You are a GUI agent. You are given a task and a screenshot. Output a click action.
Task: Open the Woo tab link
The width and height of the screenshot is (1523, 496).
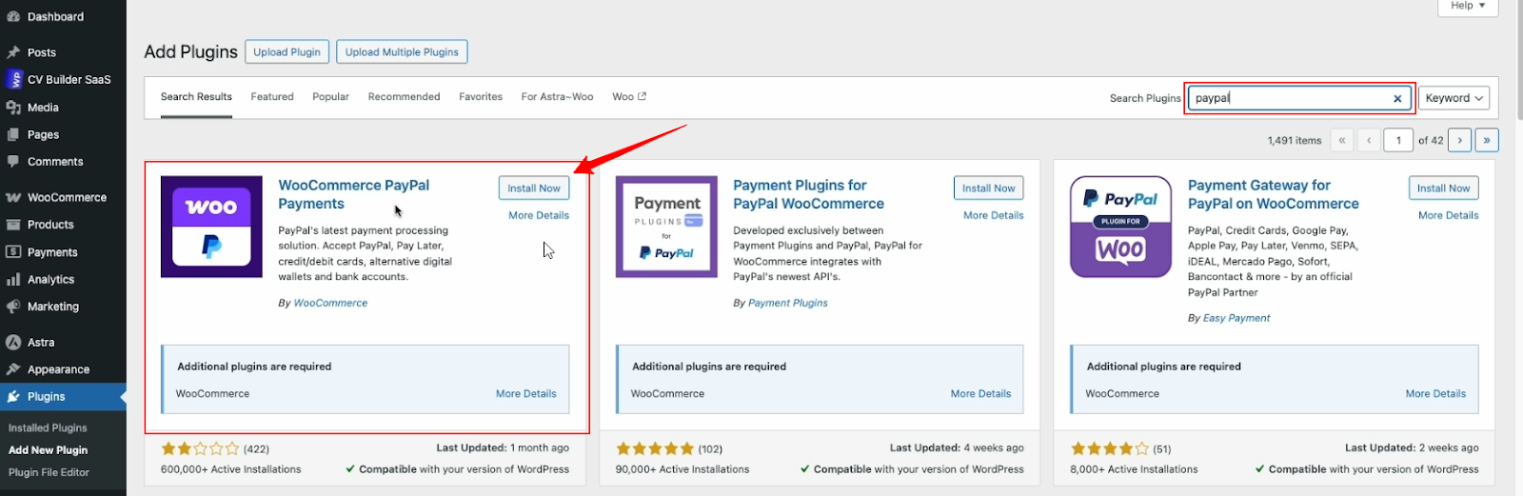628,97
